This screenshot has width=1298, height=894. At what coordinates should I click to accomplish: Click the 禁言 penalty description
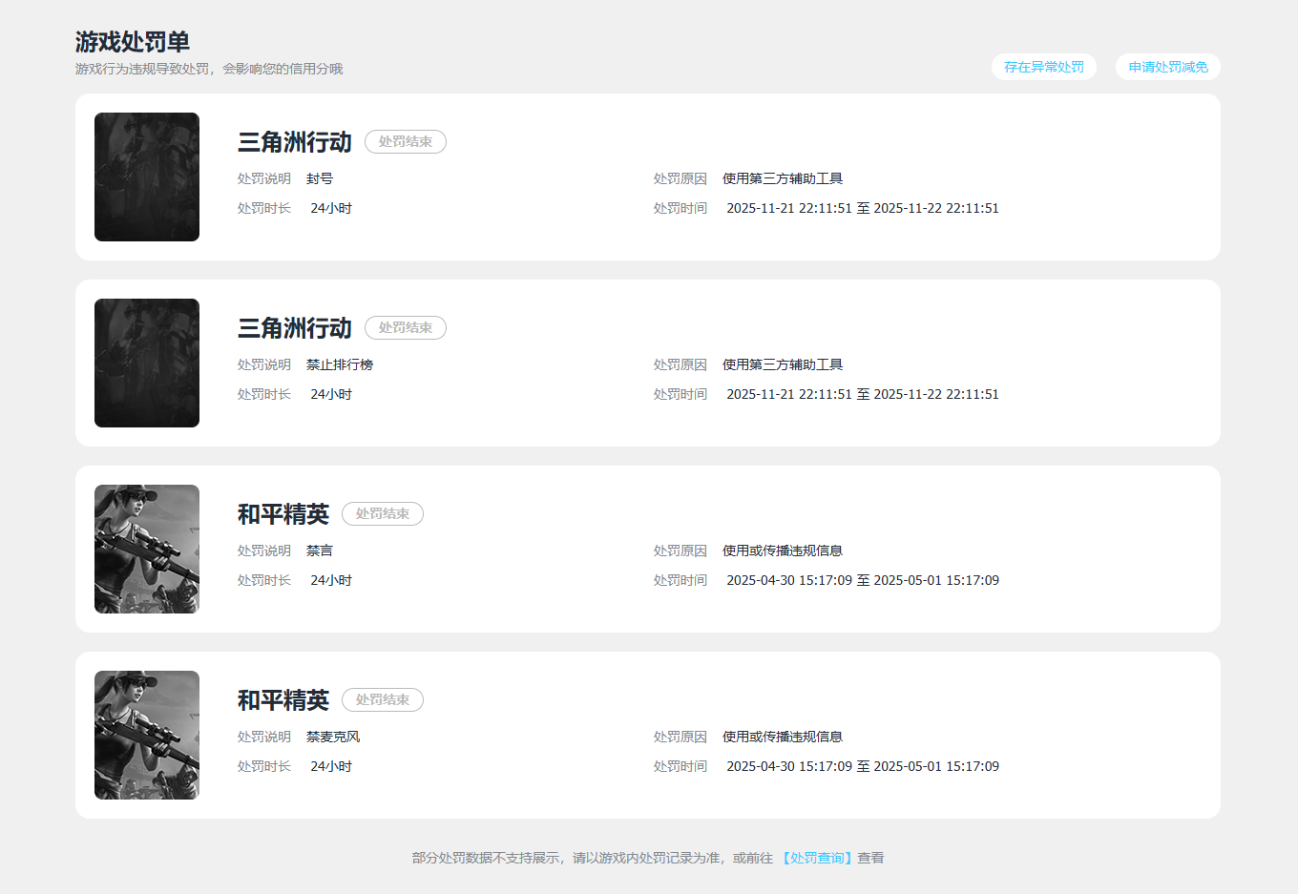[320, 551]
